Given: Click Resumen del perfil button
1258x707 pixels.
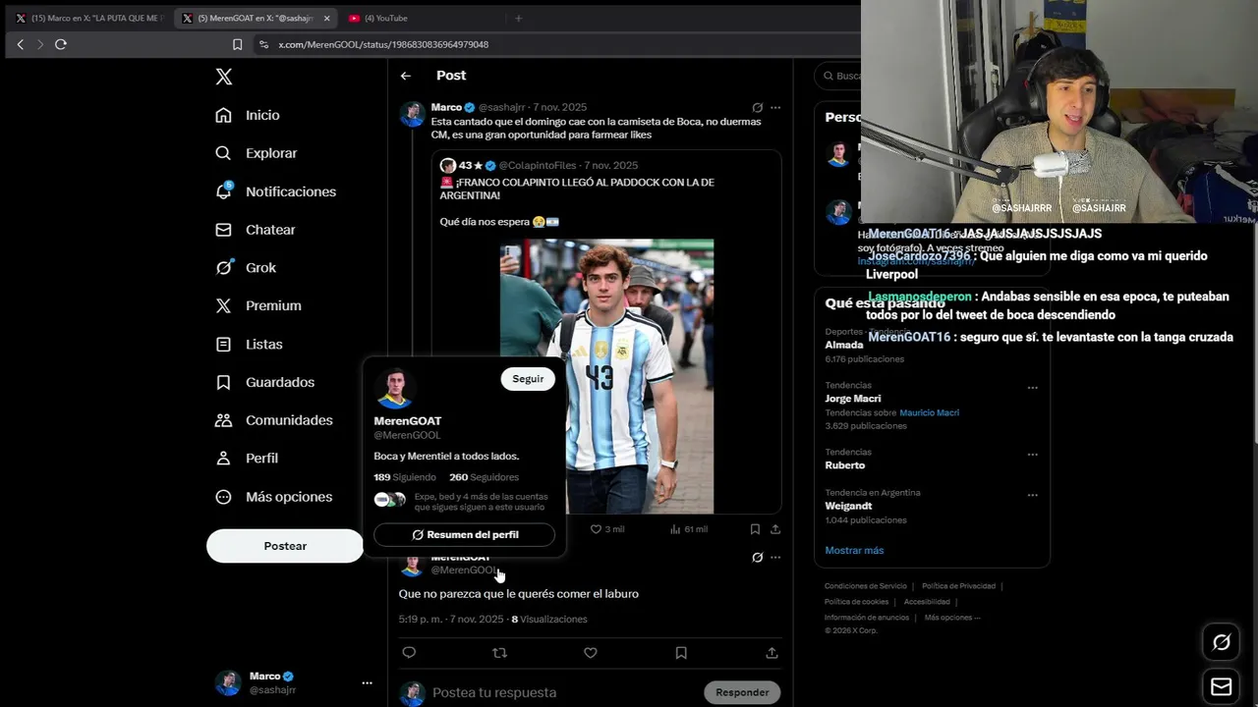Looking at the screenshot, I should [464, 534].
